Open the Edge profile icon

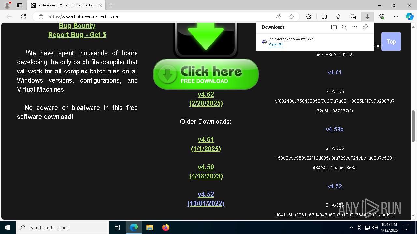7,5
